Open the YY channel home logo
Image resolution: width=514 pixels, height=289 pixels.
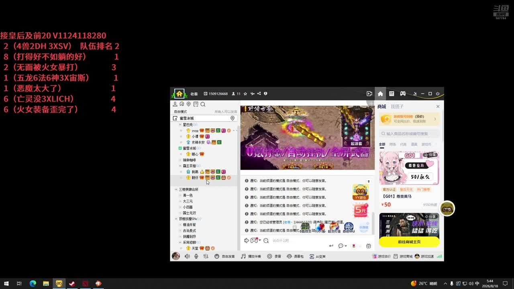pos(179,94)
